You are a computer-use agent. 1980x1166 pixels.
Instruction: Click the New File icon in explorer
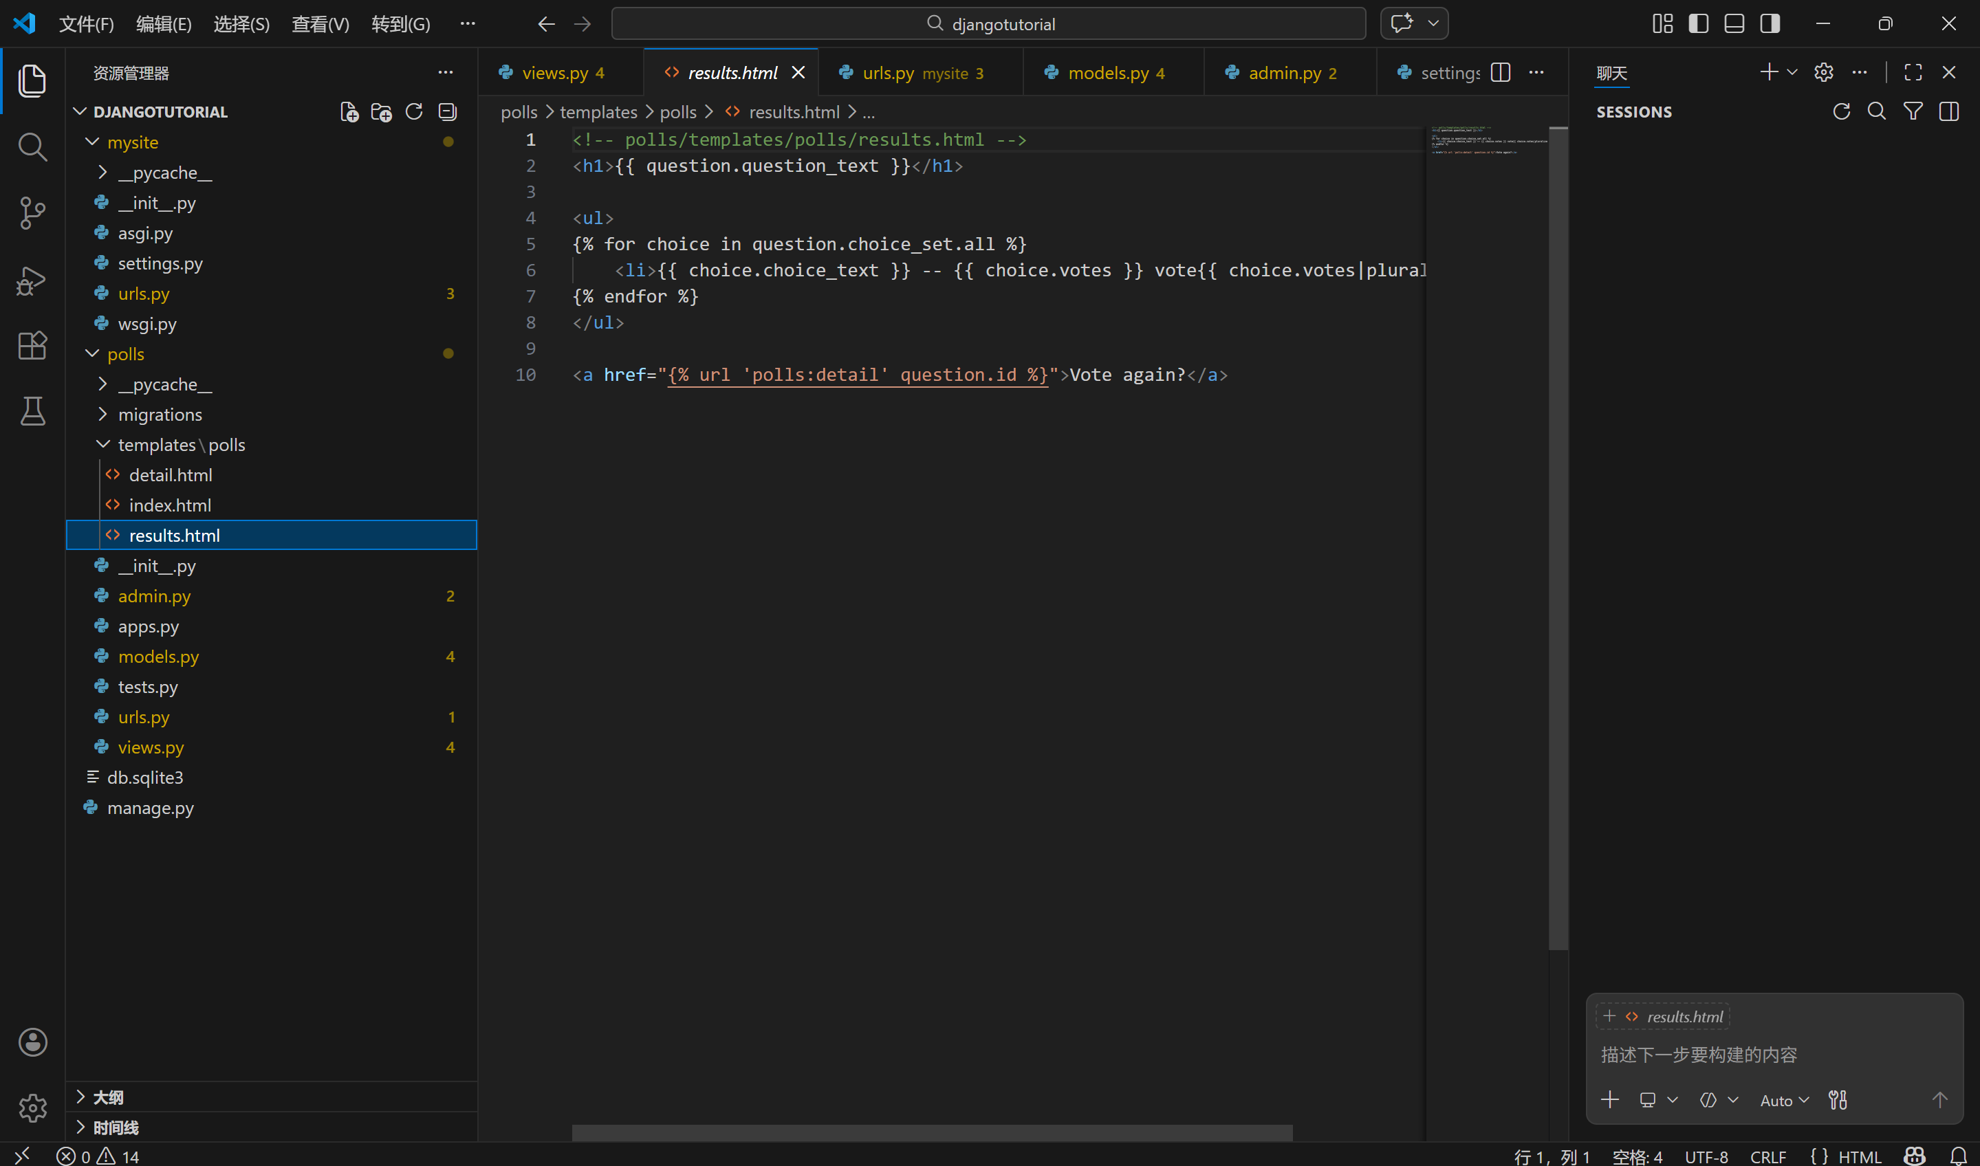tap(349, 112)
